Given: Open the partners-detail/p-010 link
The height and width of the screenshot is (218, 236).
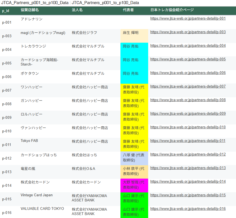Looking at the screenshot, I should coord(188,127).
